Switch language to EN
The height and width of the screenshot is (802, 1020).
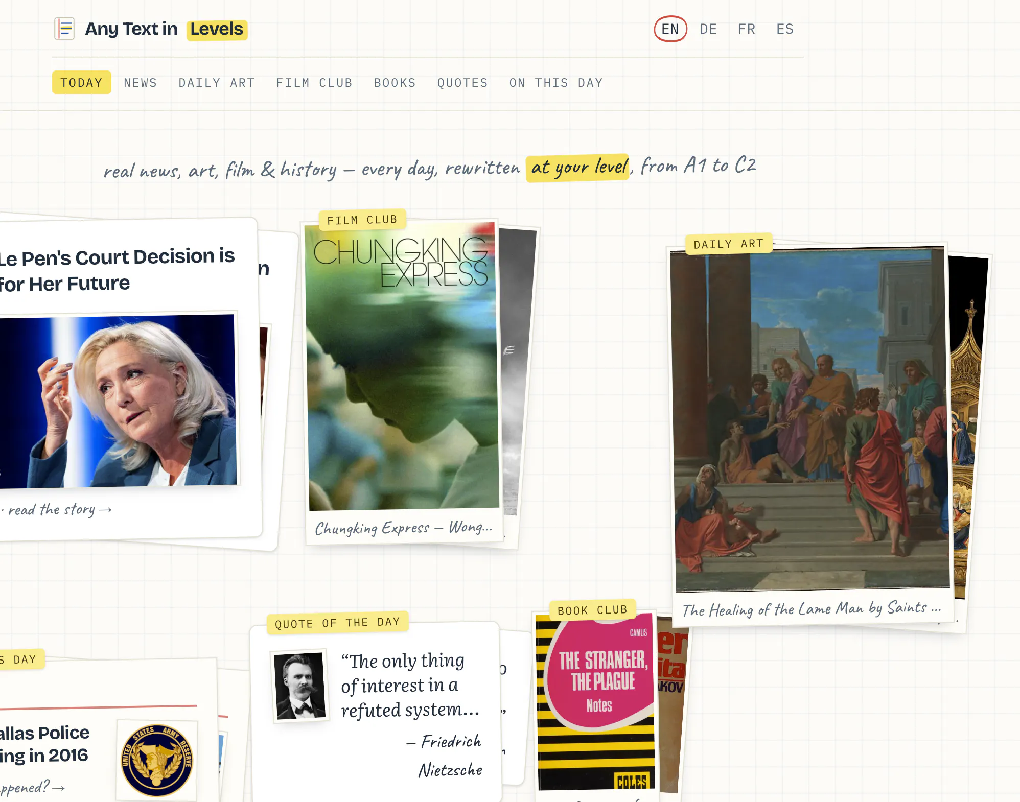670,29
